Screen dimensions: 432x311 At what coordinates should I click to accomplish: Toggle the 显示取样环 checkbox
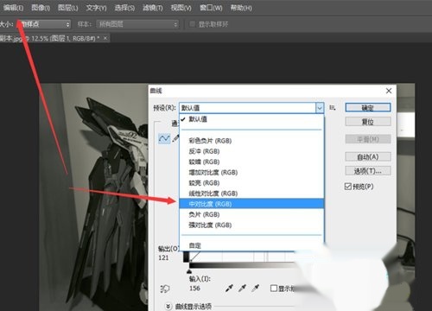coord(192,24)
